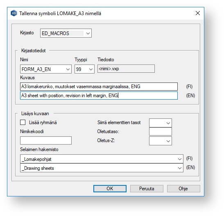Click the Lisäys kuvaan group label
This screenshot has width=224, height=216.
point(35,114)
